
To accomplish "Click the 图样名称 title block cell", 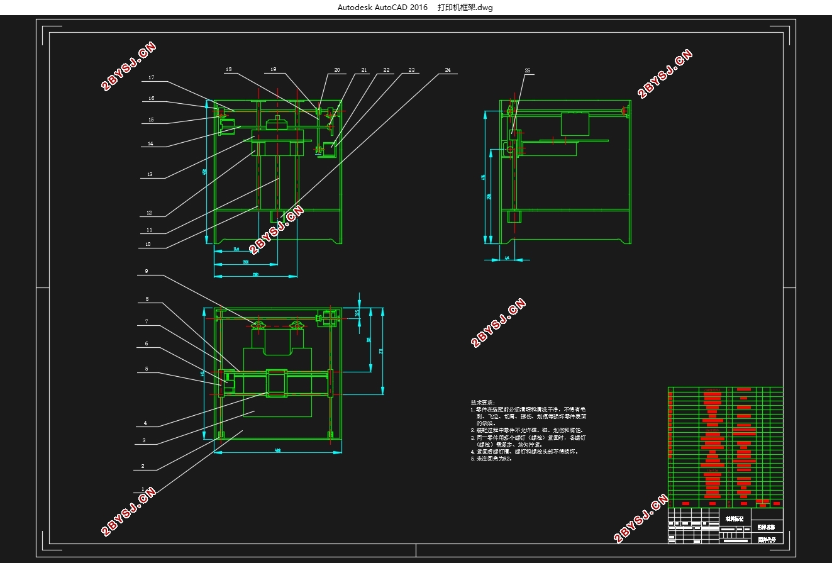I will pos(767,526).
